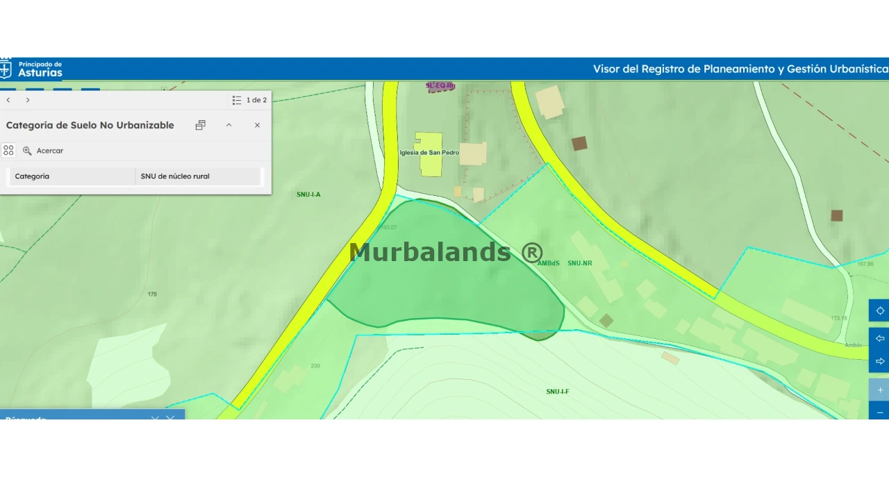Click the 'Visor del Registro de Planeamiento' title
889x500 pixels.
(x=741, y=69)
